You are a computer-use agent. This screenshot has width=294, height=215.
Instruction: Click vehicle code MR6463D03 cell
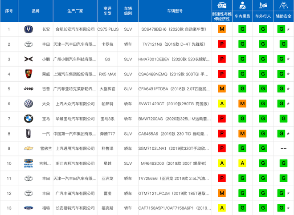(174, 163)
